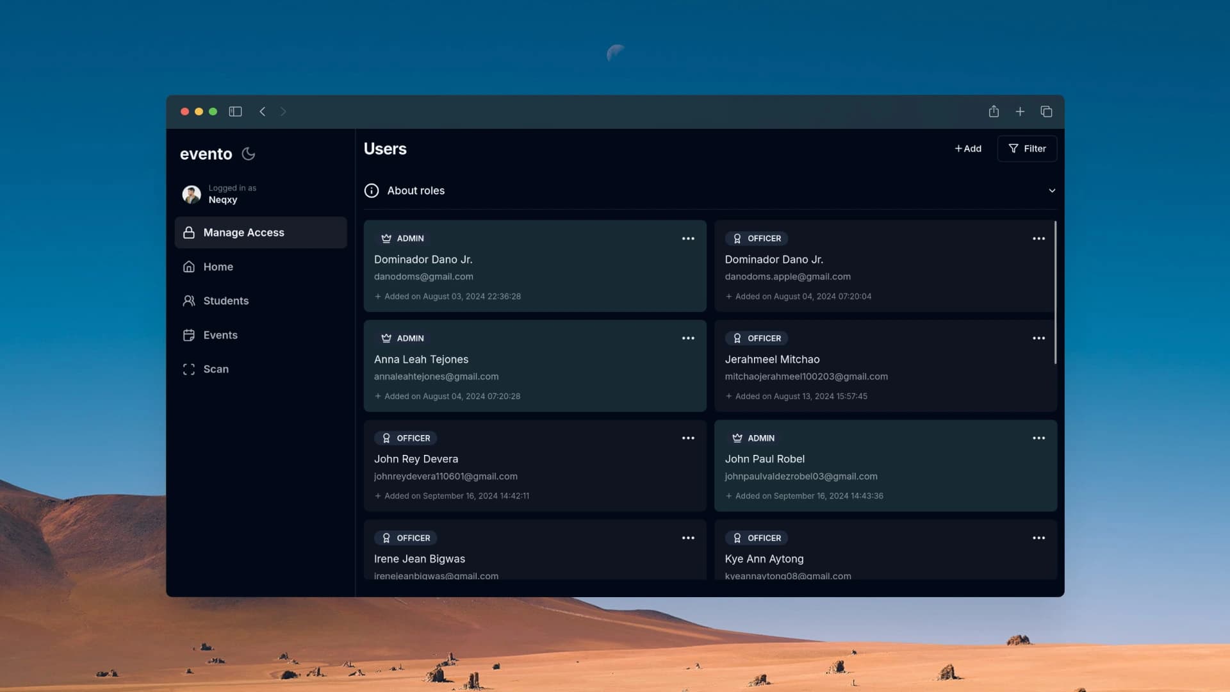Click the share icon in the titlebar
The image size is (1230, 692).
pyautogui.click(x=994, y=111)
